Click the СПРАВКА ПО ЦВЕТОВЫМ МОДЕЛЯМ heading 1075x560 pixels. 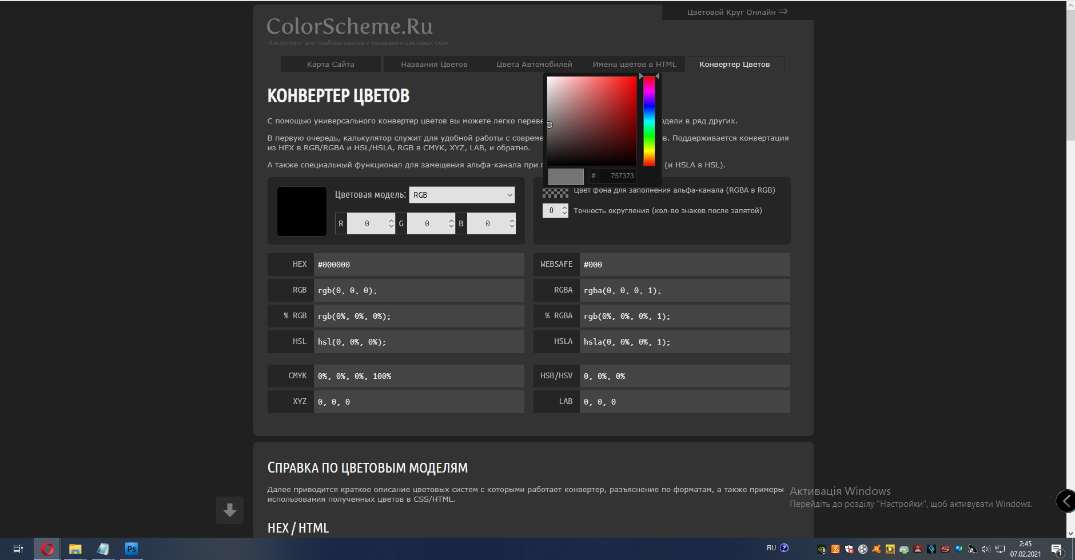(368, 468)
